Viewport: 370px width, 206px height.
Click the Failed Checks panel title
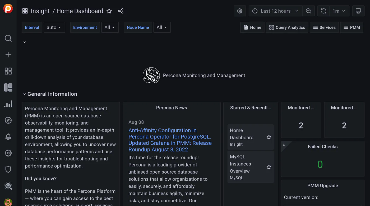pos(323,147)
